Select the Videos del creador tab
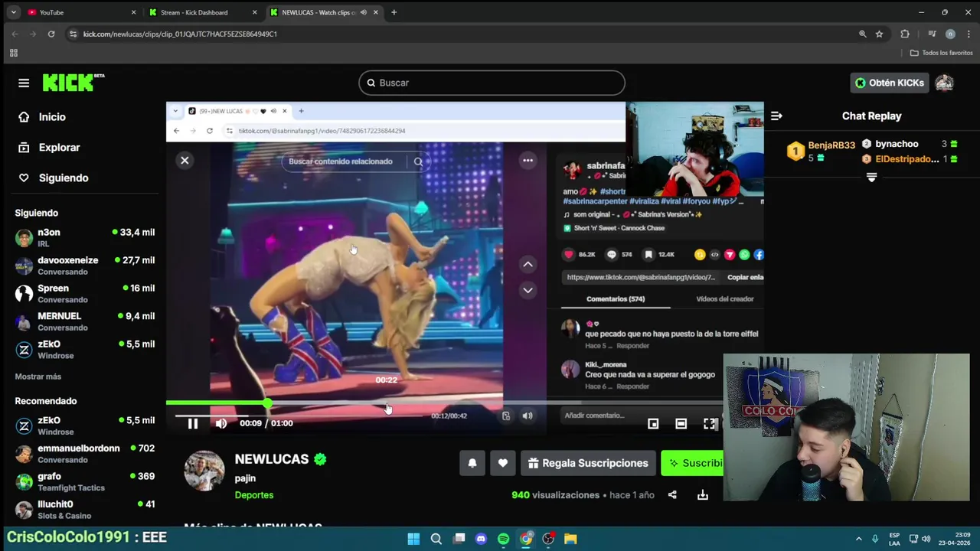This screenshot has width=980, height=551. [724, 299]
